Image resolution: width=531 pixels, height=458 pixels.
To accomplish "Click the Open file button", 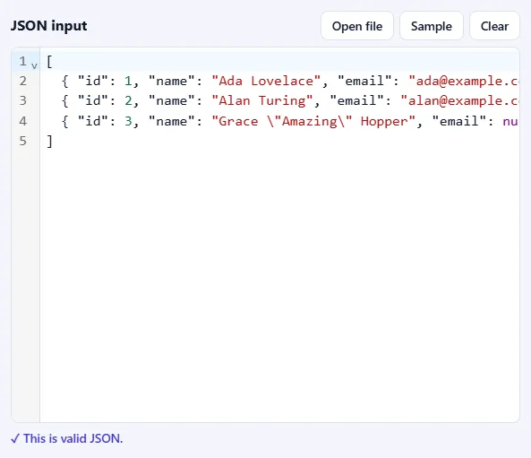I will point(357,26).
